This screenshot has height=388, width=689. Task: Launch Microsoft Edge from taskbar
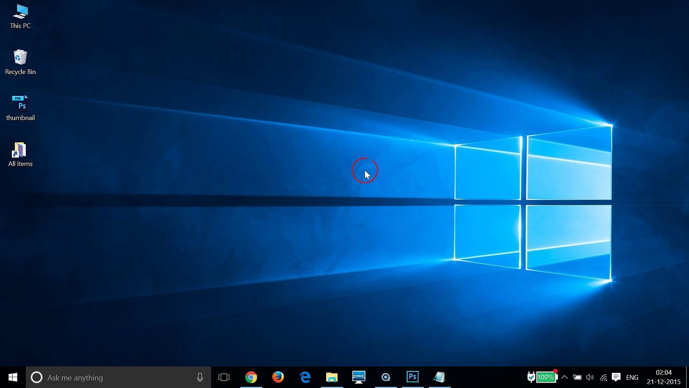click(x=305, y=377)
